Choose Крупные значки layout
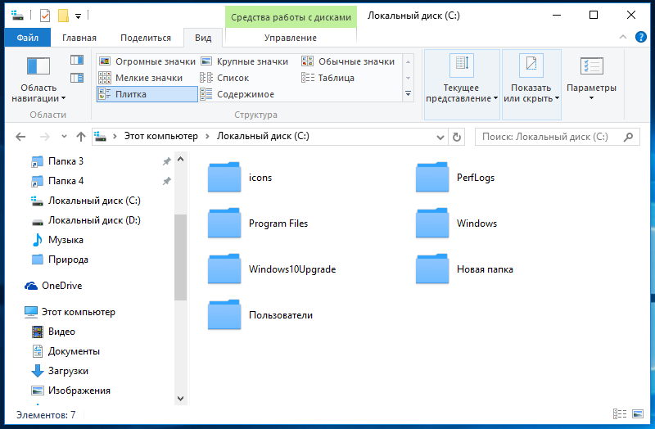655x429 pixels. click(244, 61)
